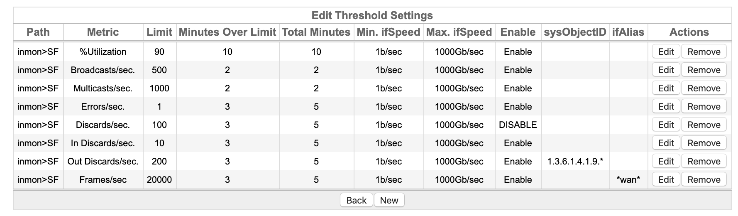The image size is (738, 216).
Task: Edit the Errors/sec. threshold
Action: [666, 106]
